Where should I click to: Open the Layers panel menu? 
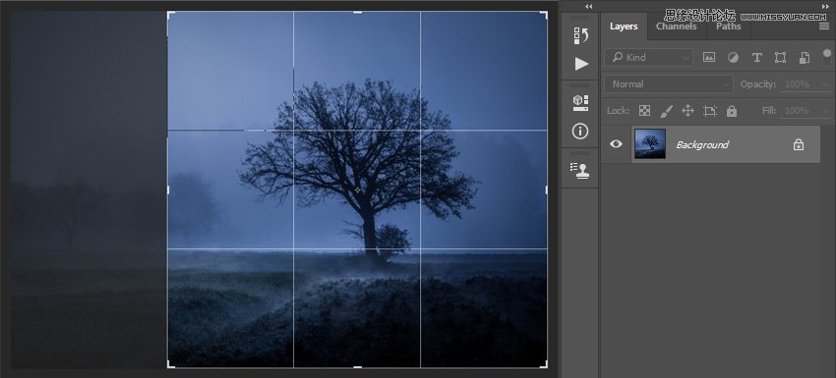coord(824,27)
